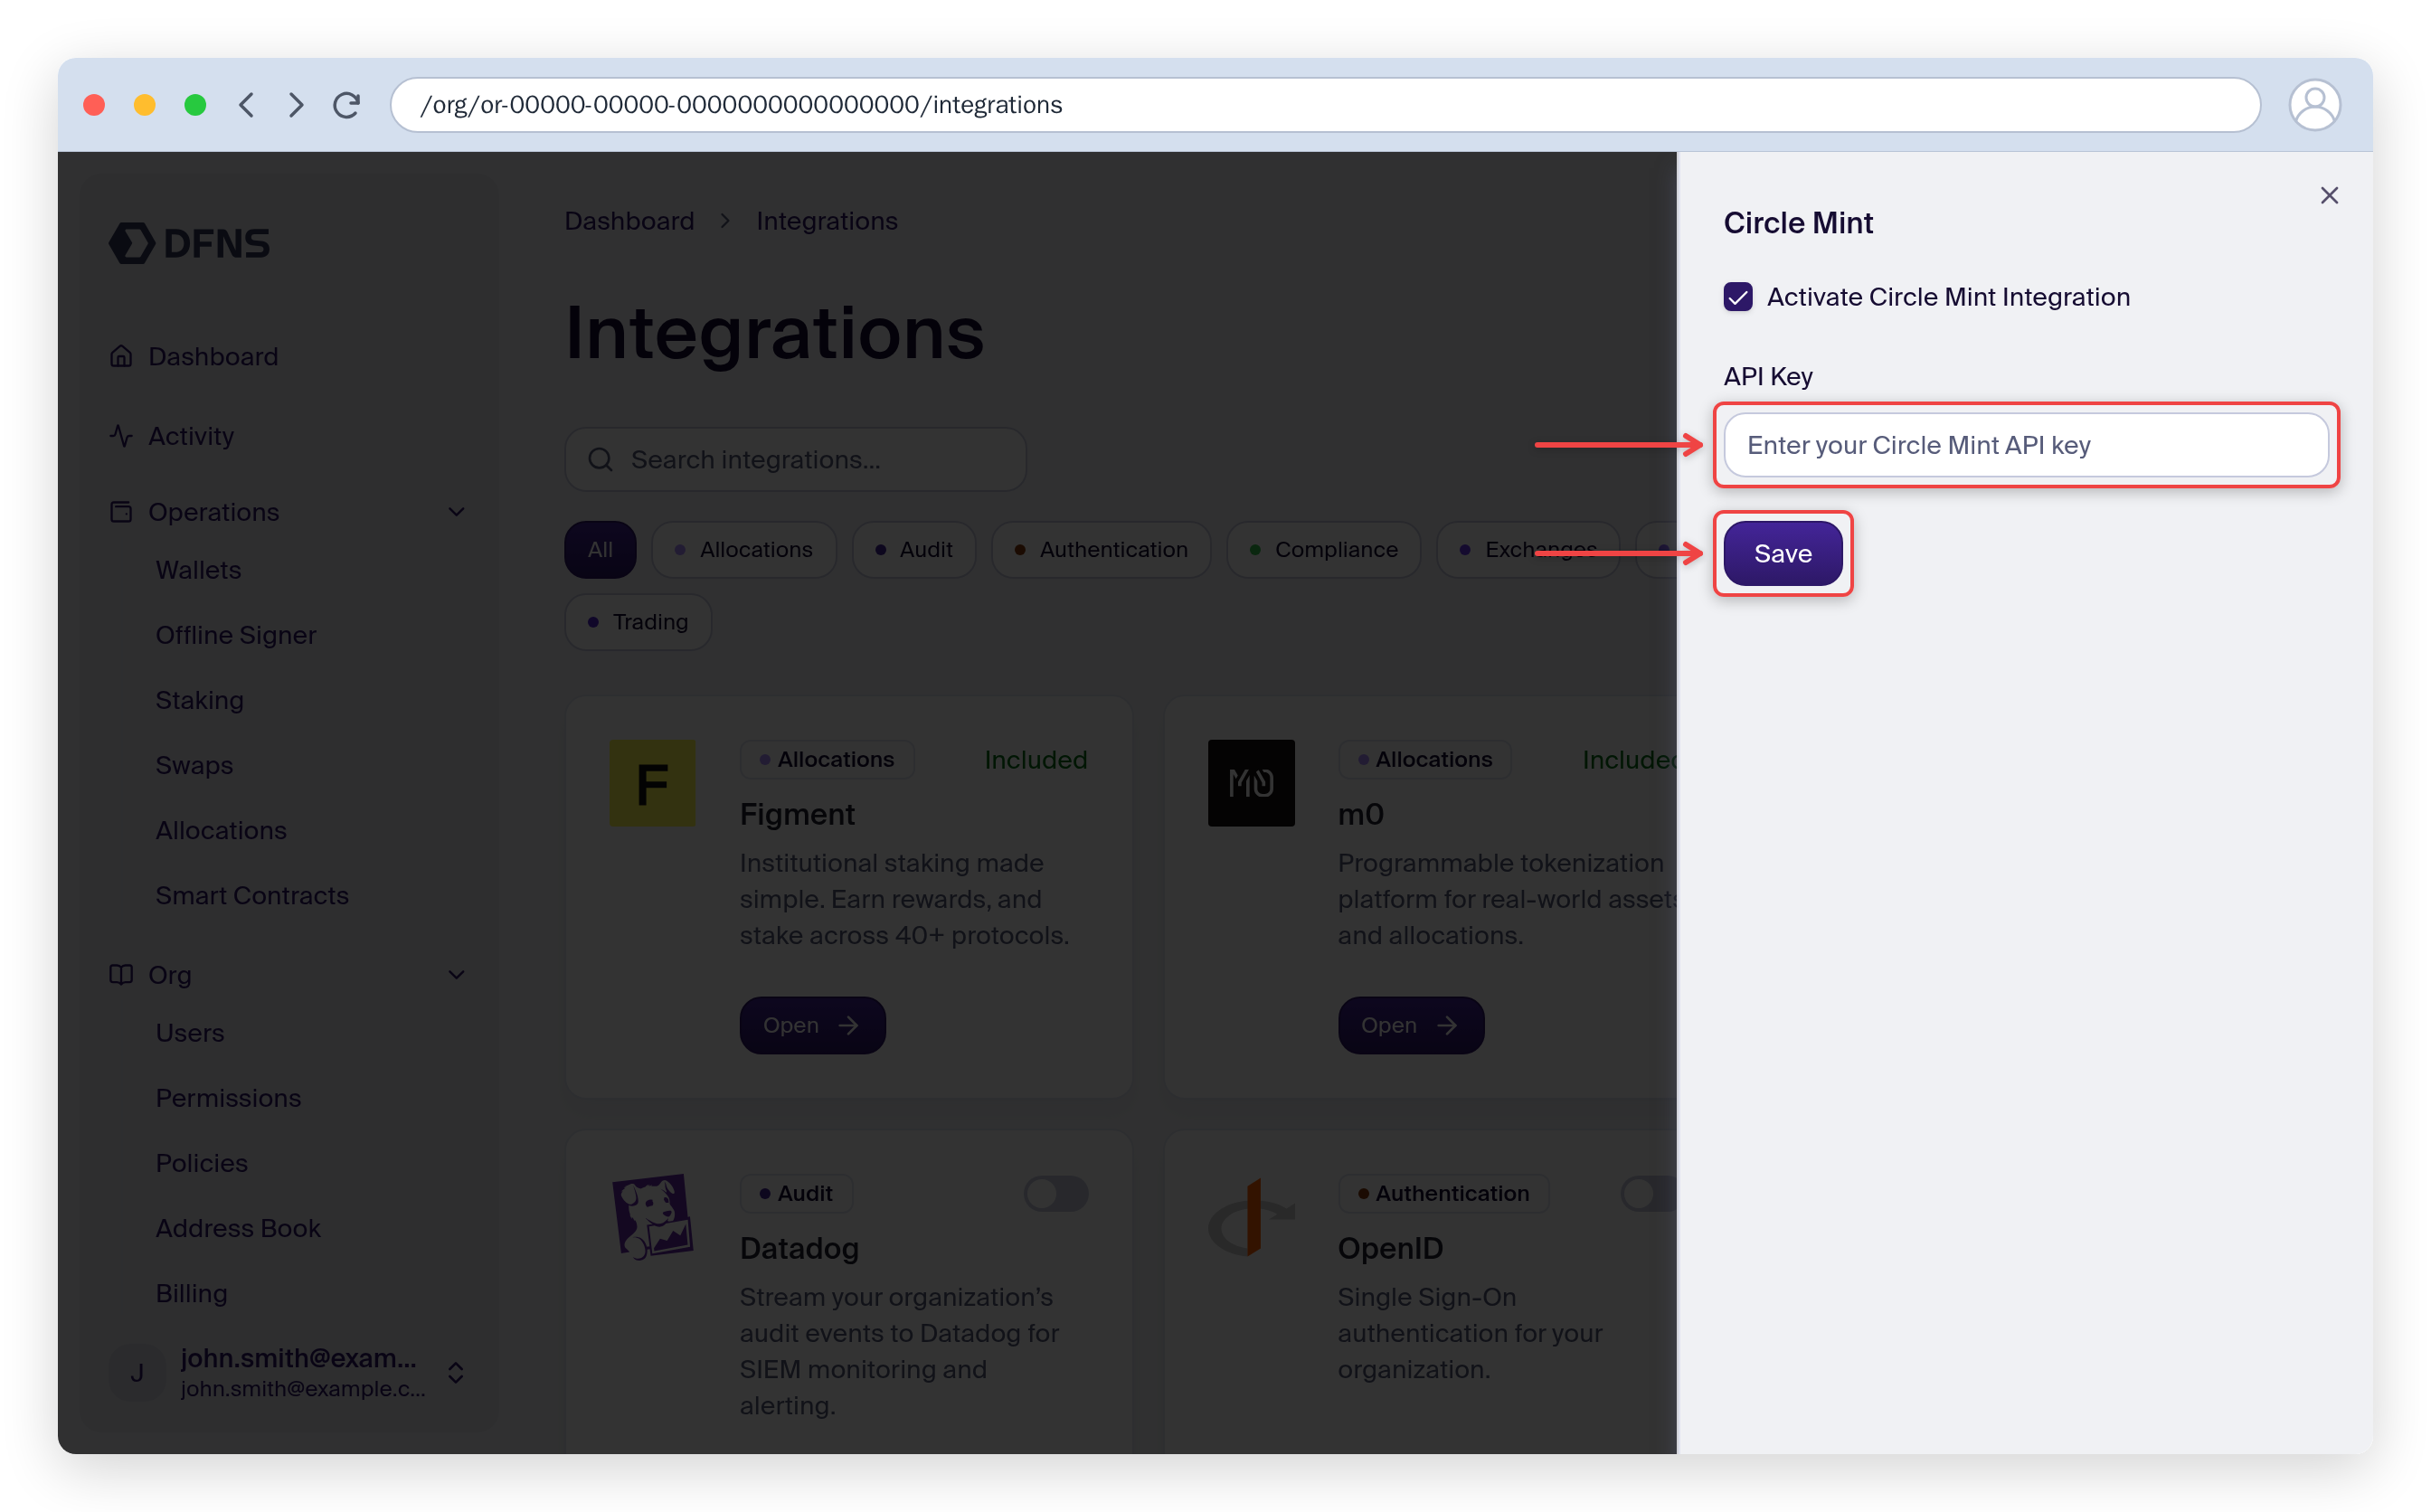2431x1512 pixels.
Task: Toggle the Datadog integration switch
Action: (1056, 1193)
